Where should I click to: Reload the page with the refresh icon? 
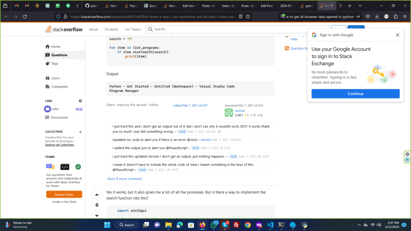24,16
